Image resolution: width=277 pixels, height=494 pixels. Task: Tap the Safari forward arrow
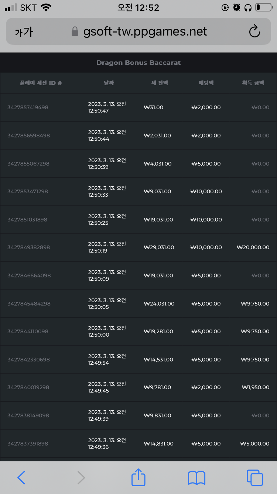pyautogui.click(x=81, y=478)
